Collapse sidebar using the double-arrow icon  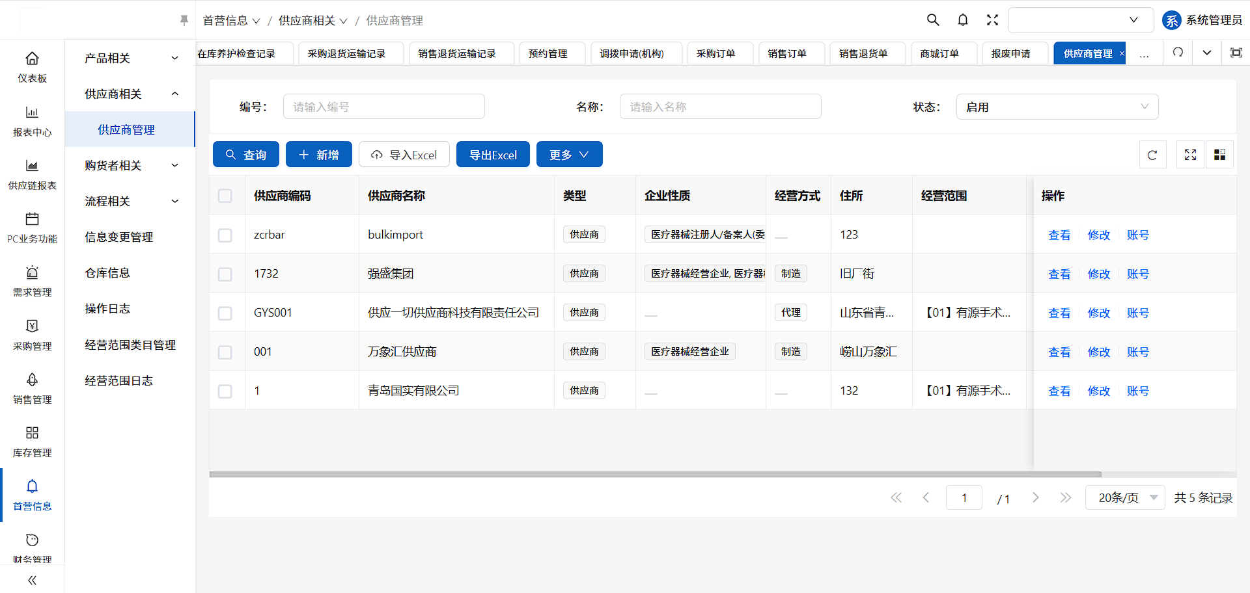[x=32, y=580]
